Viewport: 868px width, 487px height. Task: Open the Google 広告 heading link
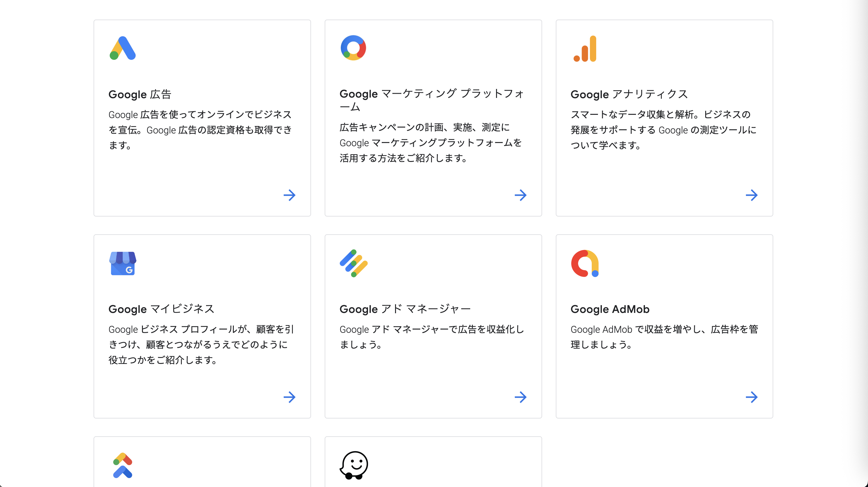140,95
